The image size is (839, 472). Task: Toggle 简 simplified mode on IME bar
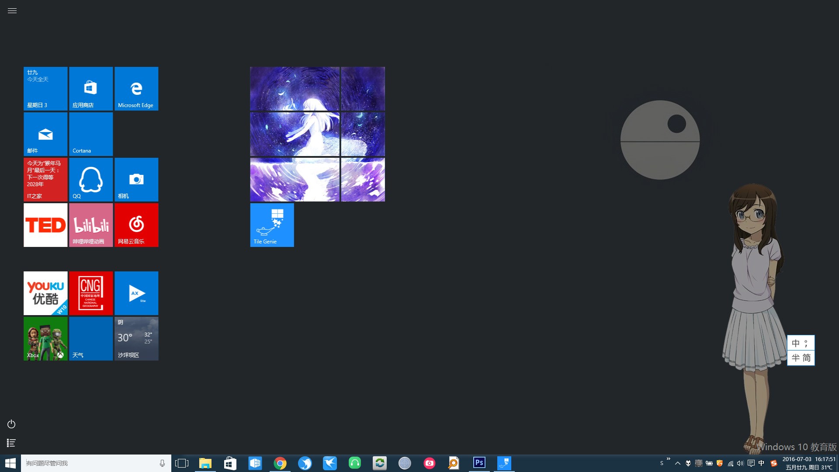click(807, 358)
